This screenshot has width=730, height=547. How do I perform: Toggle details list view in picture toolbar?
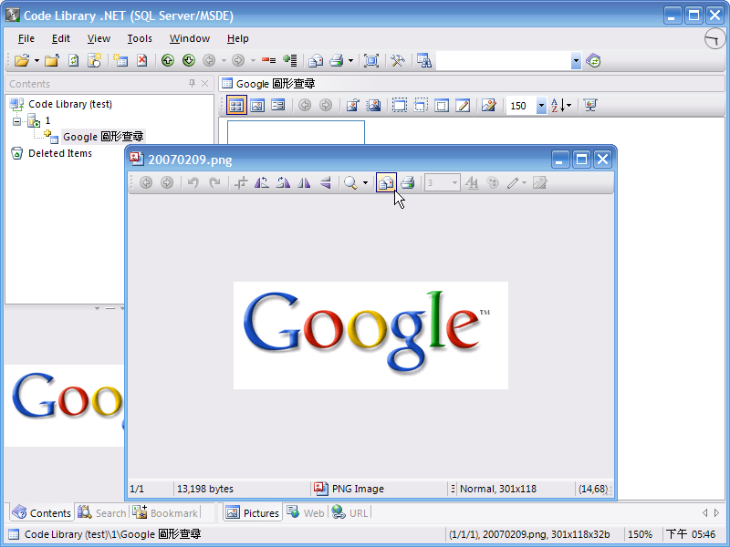(278, 106)
